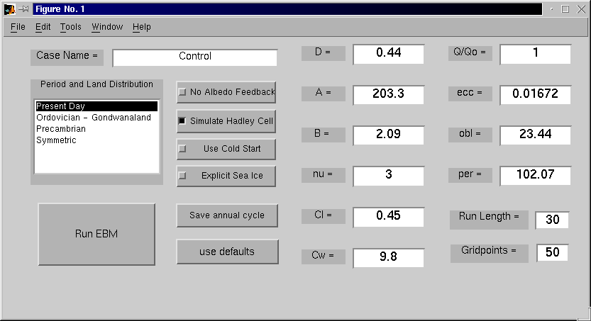Open the File menu

[x=18, y=27]
